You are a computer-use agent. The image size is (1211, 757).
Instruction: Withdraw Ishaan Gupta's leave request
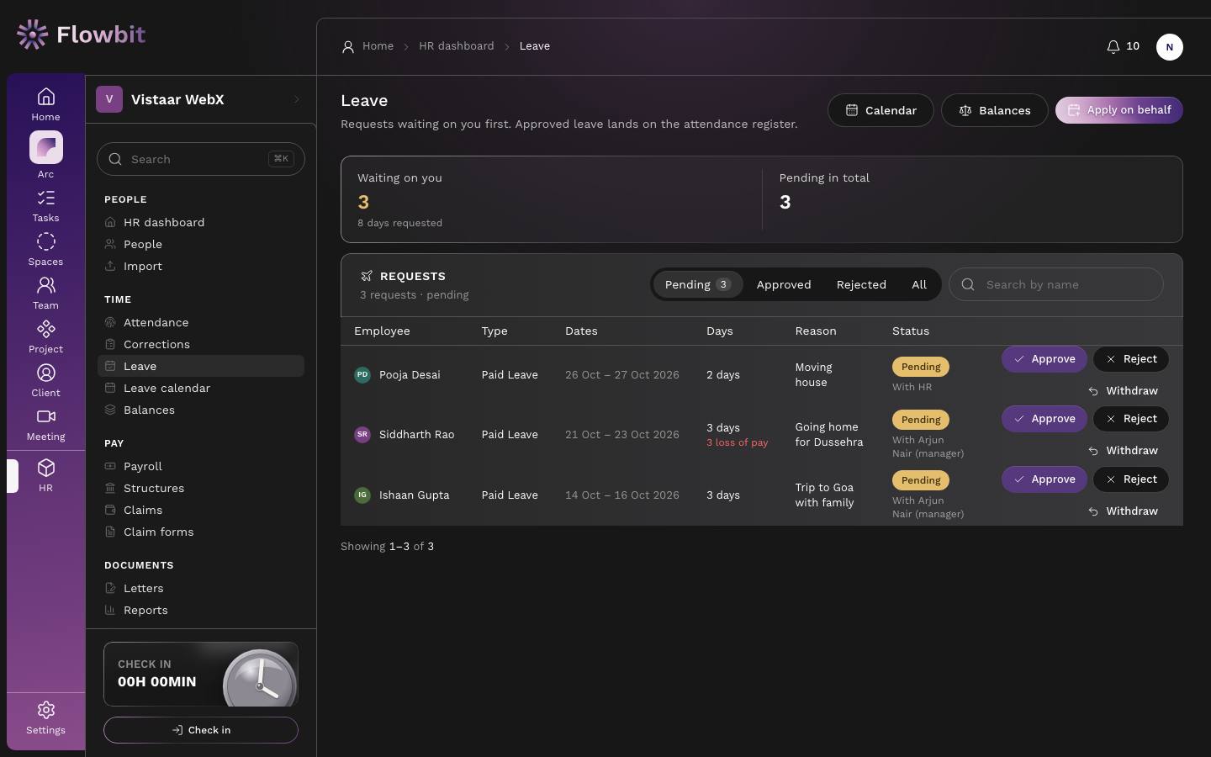1123,511
